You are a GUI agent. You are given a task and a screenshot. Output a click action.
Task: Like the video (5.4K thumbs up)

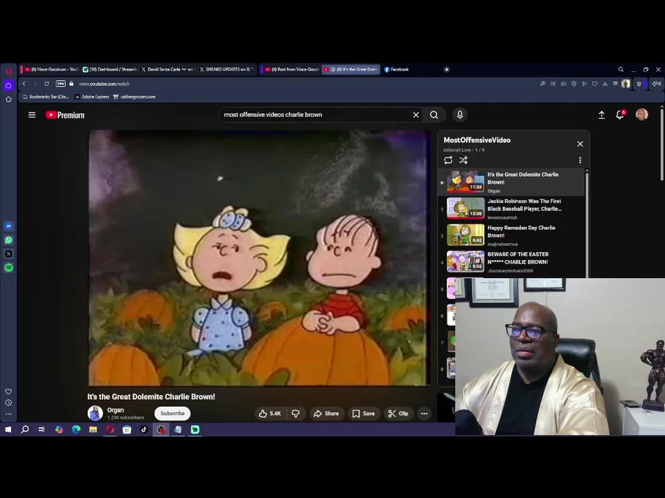269,414
